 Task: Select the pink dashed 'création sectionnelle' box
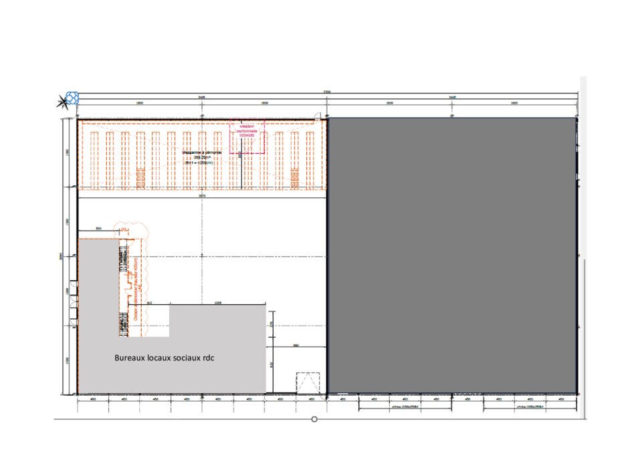[x=247, y=137]
